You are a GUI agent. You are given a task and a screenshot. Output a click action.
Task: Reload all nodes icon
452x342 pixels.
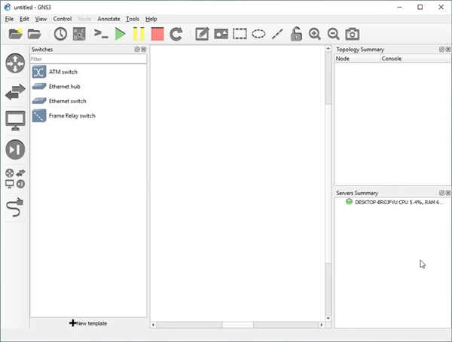[176, 34]
